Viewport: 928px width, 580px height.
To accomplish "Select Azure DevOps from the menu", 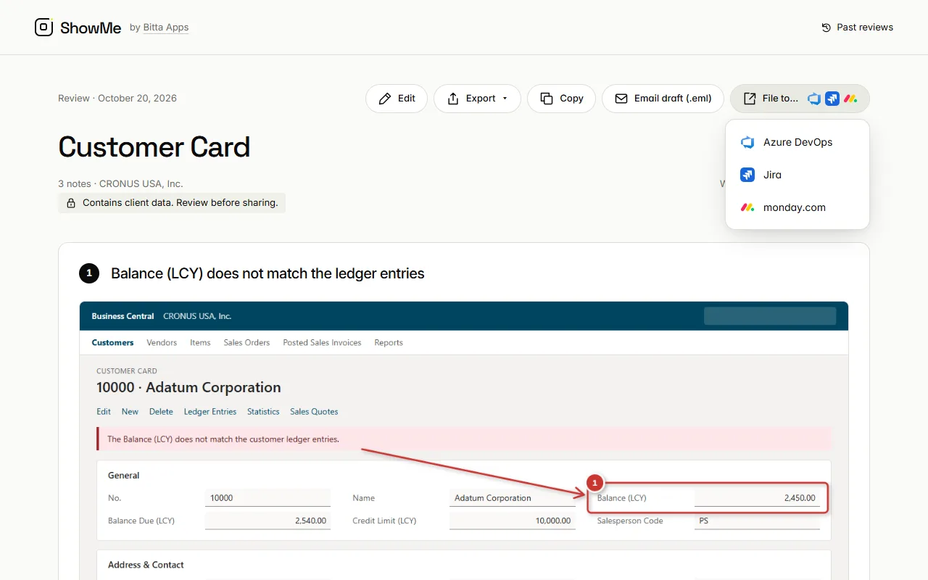I will [797, 142].
